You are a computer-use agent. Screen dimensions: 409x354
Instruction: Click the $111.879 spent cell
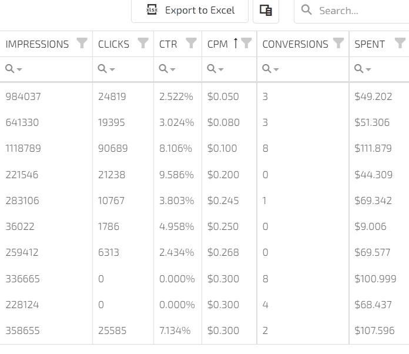click(x=373, y=148)
